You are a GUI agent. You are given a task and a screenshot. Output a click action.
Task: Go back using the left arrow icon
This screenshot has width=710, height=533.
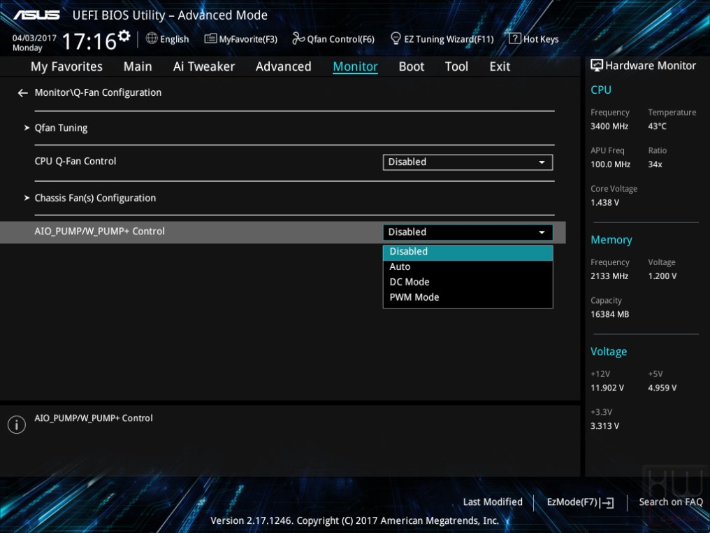coord(22,93)
